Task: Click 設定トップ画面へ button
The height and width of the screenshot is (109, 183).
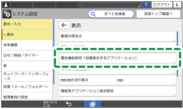Action: click(x=158, y=14)
